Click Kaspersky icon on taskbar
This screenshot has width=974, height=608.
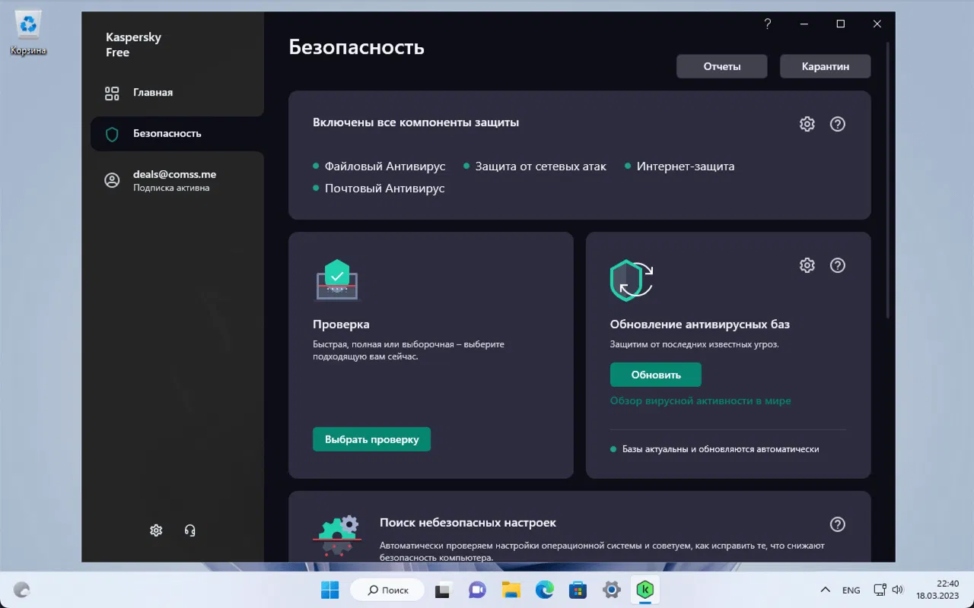645,590
